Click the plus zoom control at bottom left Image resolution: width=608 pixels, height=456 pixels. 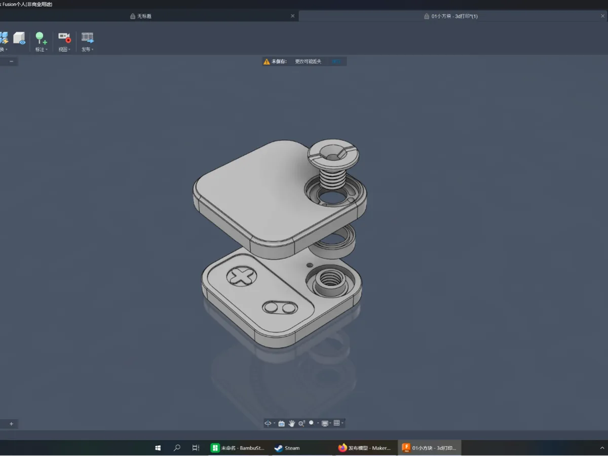tap(11, 424)
